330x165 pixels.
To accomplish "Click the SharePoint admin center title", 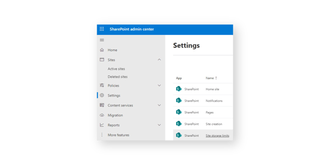I will 132,29.
